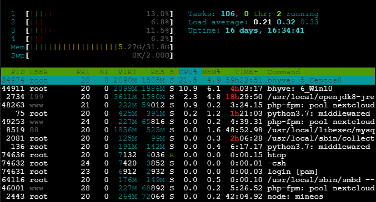Image resolution: width=376 pixels, height=202 pixels.
Task: Click the 5.27G/31.8G memory value
Action: (144, 47)
